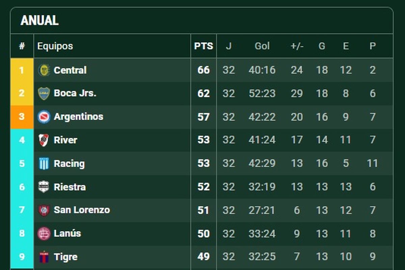Click the River Plate crest icon

(44, 140)
